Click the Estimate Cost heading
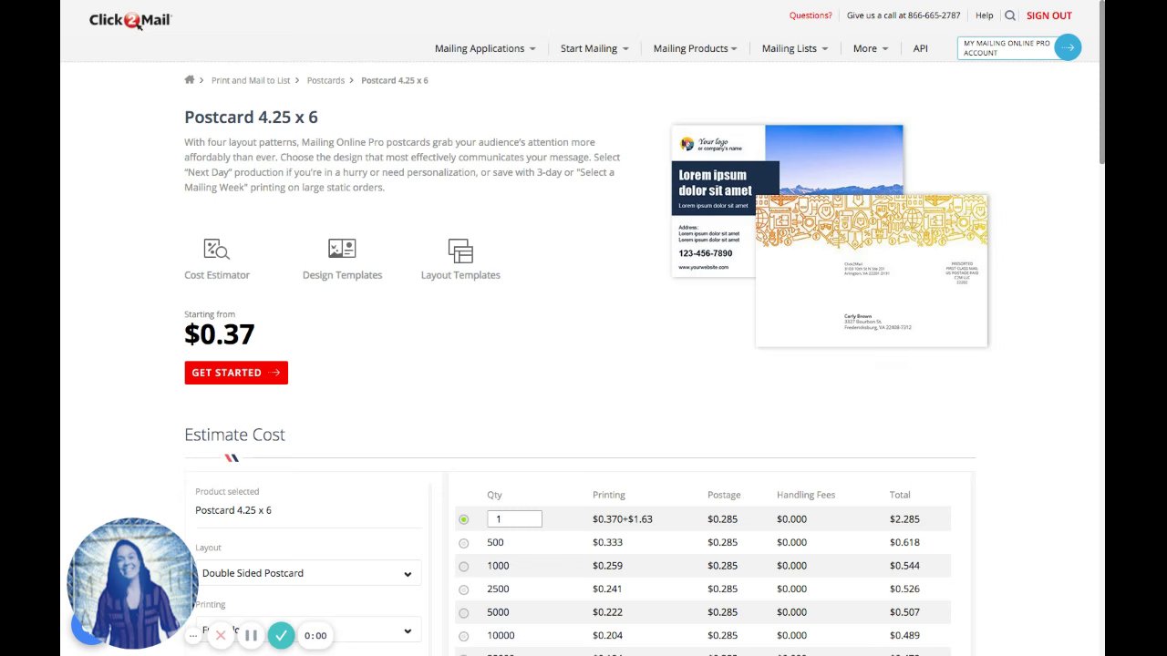Viewport: 1167px width, 656px height. coord(234,435)
